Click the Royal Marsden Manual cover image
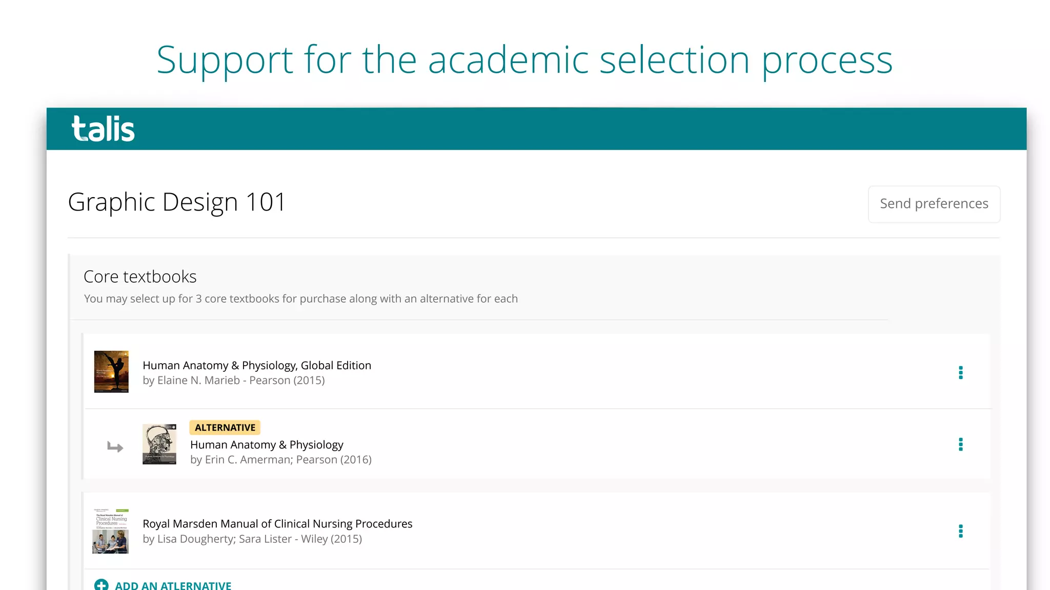 [x=111, y=531]
